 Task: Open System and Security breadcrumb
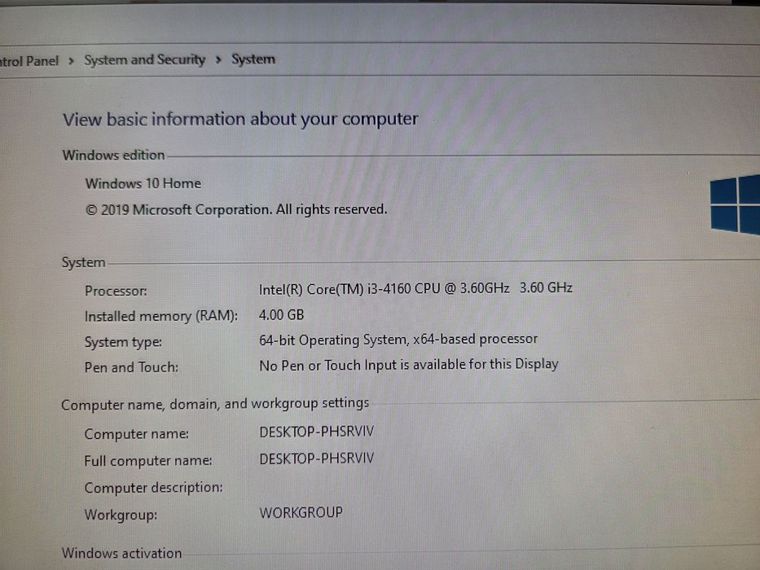point(144,60)
